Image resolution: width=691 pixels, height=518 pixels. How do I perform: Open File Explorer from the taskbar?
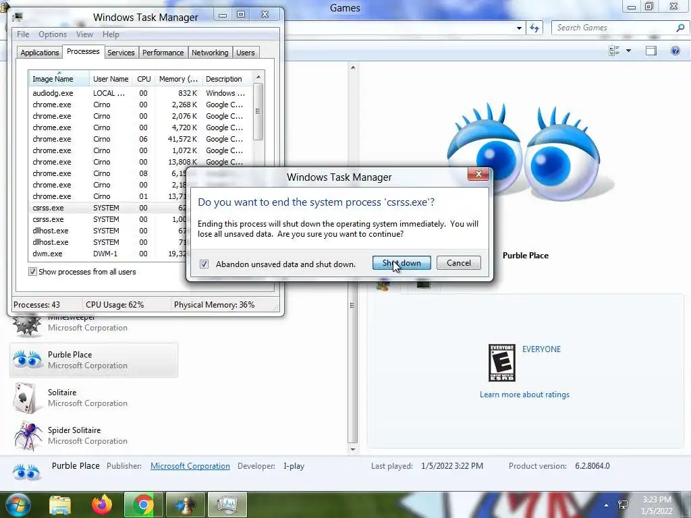click(60, 505)
